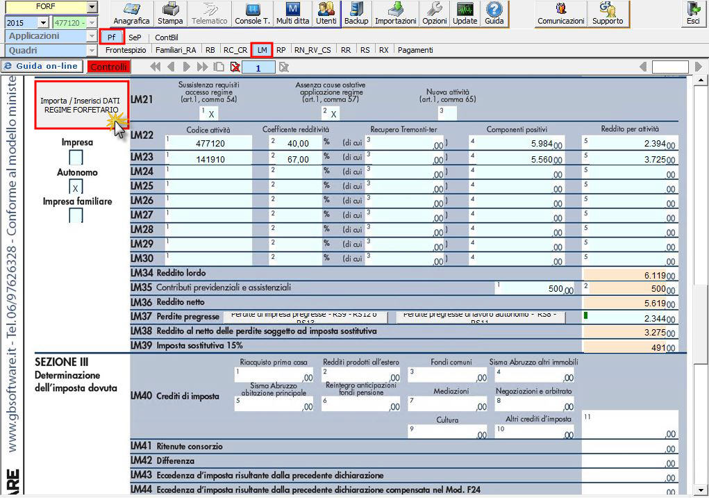Toggle LM21 Nuova attività checkbox

point(447,113)
